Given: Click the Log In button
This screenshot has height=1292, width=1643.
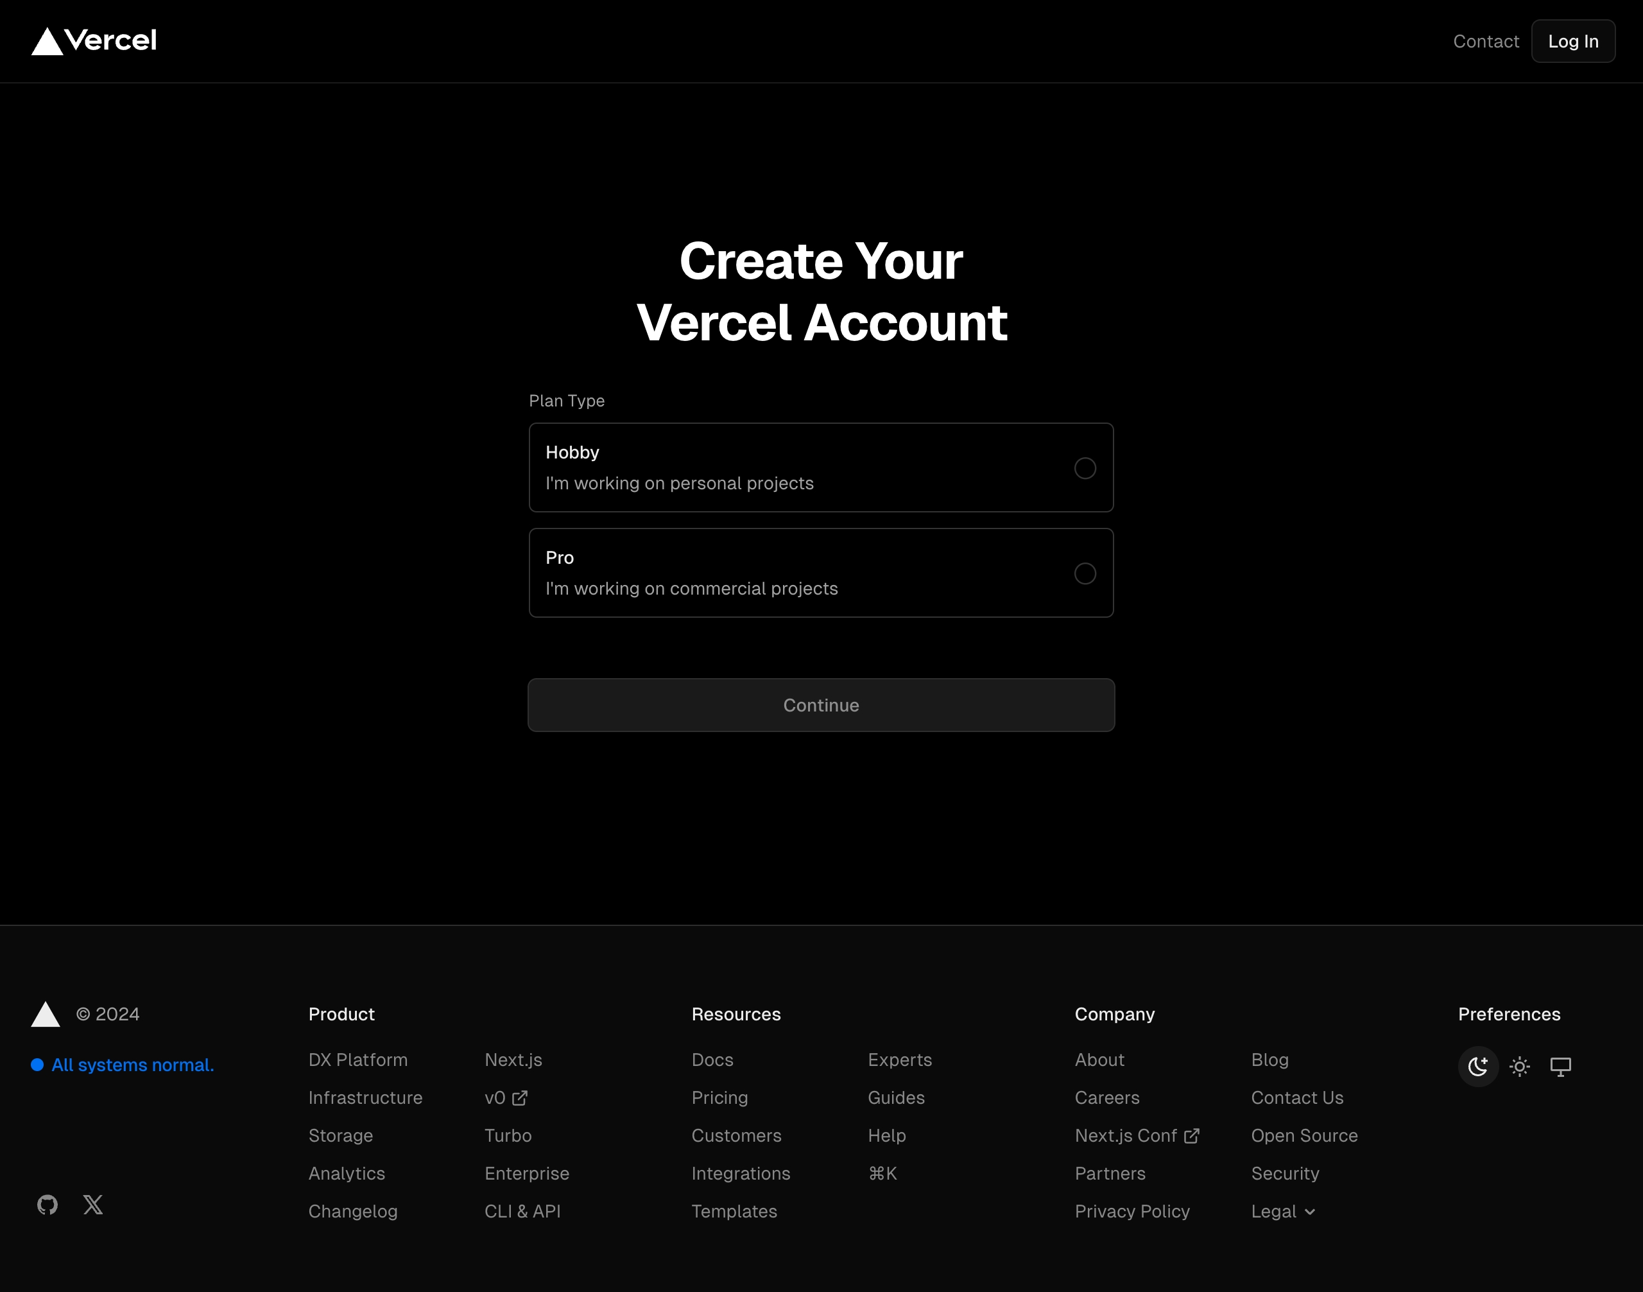Looking at the screenshot, I should (1574, 42).
